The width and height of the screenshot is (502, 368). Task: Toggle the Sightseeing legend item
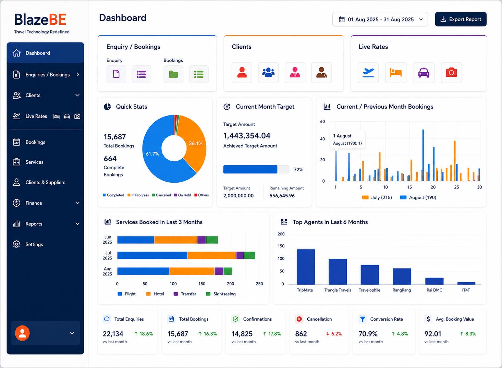(x=221, y=294)
